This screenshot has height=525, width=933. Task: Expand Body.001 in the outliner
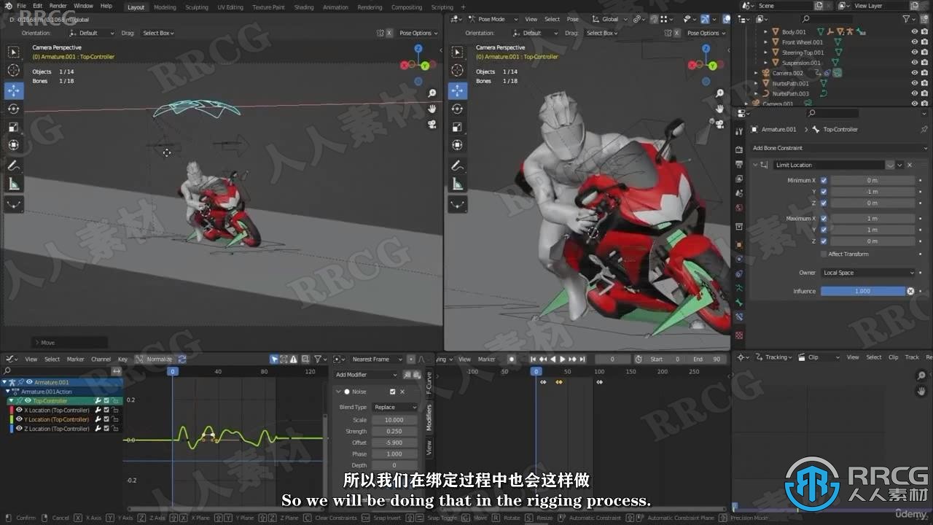765,32
